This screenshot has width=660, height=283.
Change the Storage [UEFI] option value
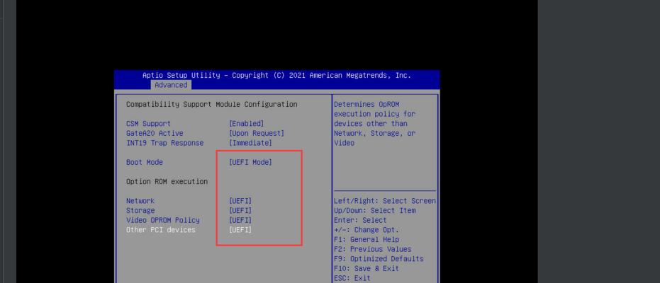click(x=240, y=210)
